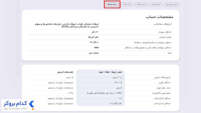
Task: Click the ابزارهای معاملاتی label
Action: (x=162, y=24)
